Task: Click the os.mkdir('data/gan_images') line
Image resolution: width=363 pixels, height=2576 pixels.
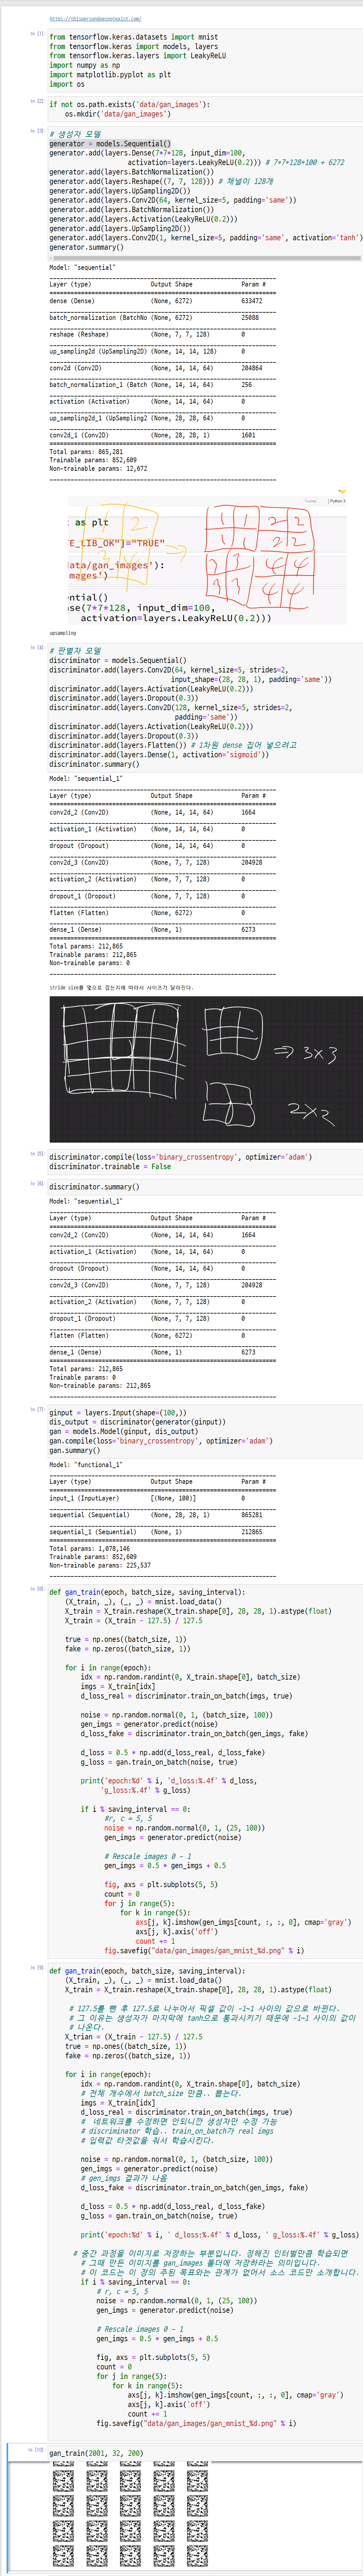Action: coord(118,114)
